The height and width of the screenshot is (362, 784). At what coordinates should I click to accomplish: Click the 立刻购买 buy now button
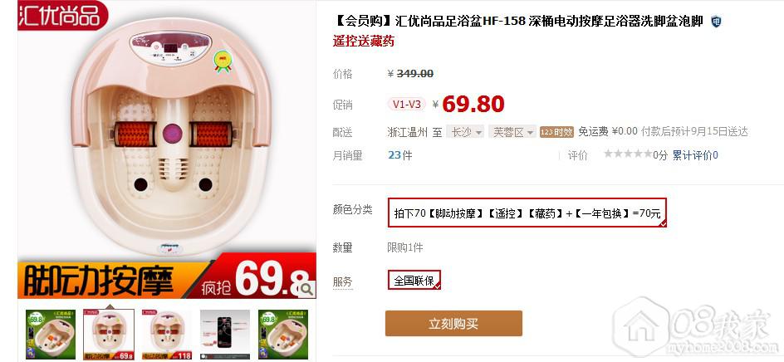click(x=453, y=324)
